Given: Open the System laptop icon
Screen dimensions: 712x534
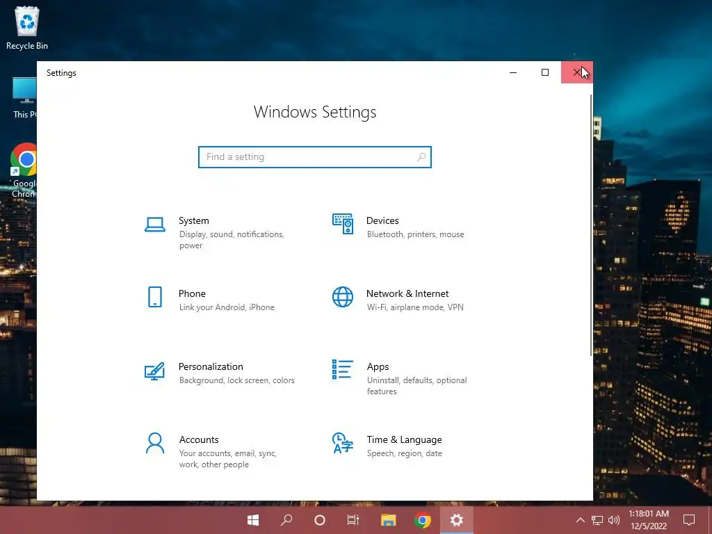Looking at the screenshot, I should (155, 225).
